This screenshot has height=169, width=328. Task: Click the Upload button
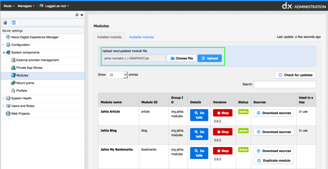pyautogui.click(x=209, y=58)
